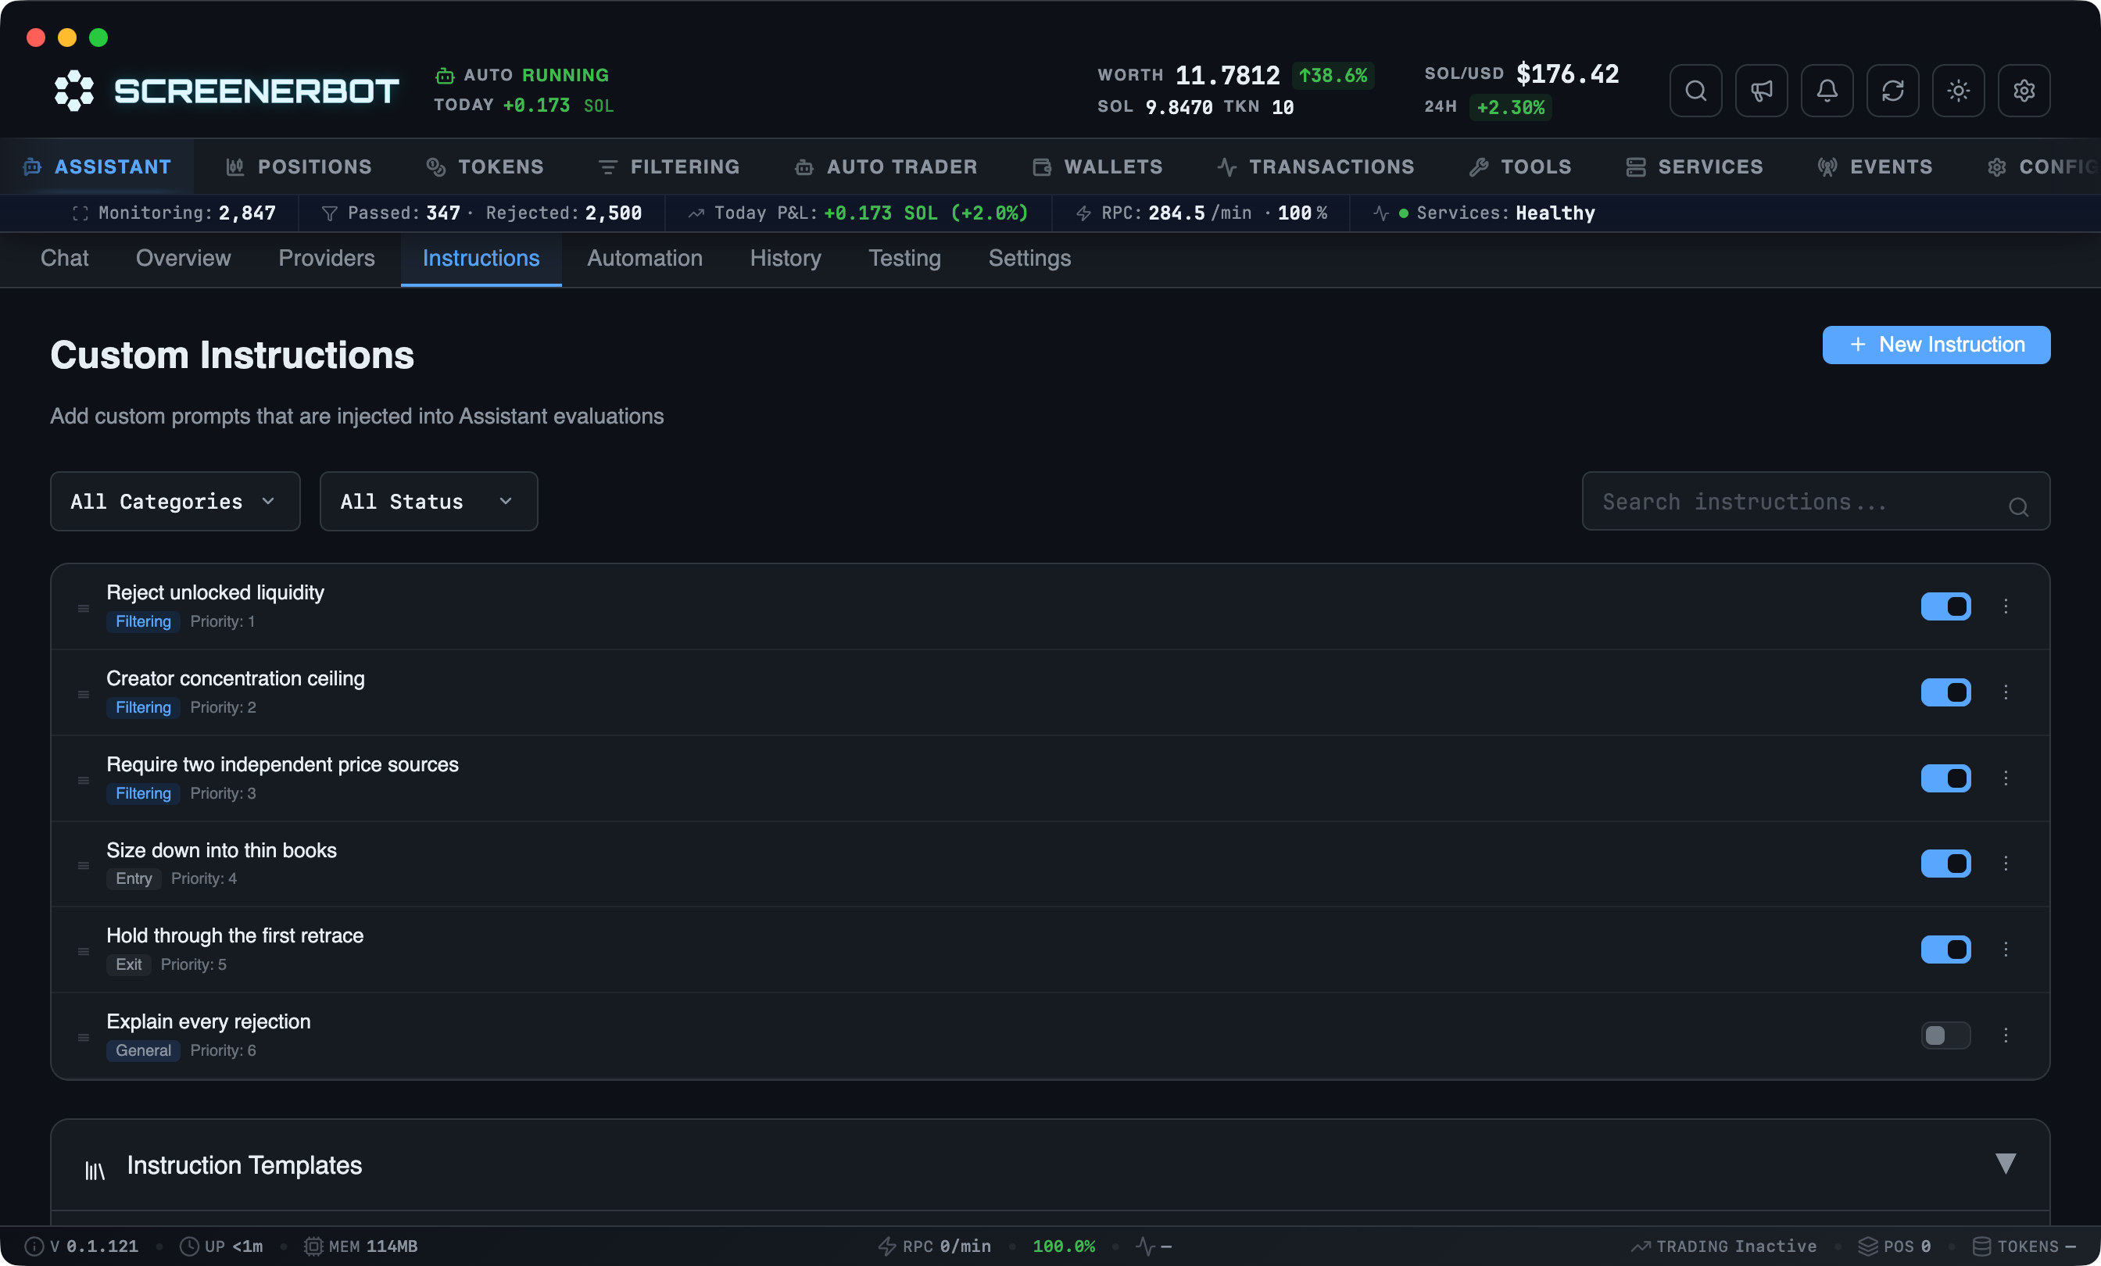Image resolution: width=2101 pixels, height=1266 pixels.
Task: Open the settings gear icon in header
Action: click(2024, 91)
